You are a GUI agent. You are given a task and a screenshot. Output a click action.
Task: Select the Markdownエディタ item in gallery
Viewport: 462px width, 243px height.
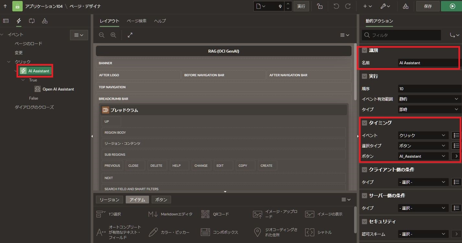coord(170,214)
